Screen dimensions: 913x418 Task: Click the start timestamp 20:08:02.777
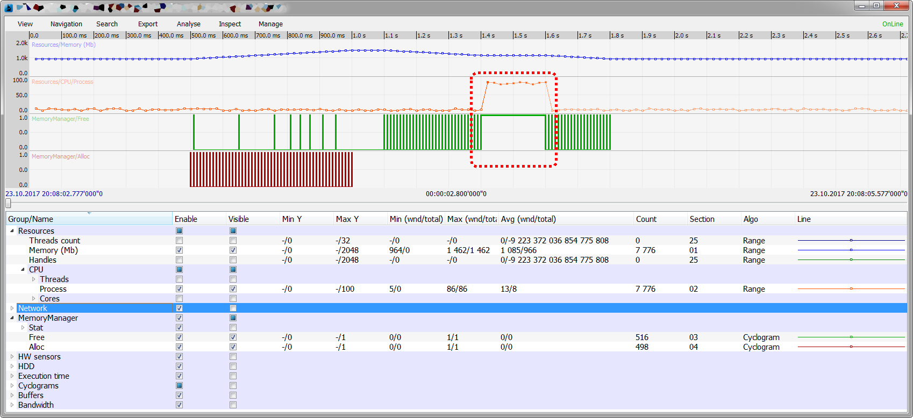(54, 194)
